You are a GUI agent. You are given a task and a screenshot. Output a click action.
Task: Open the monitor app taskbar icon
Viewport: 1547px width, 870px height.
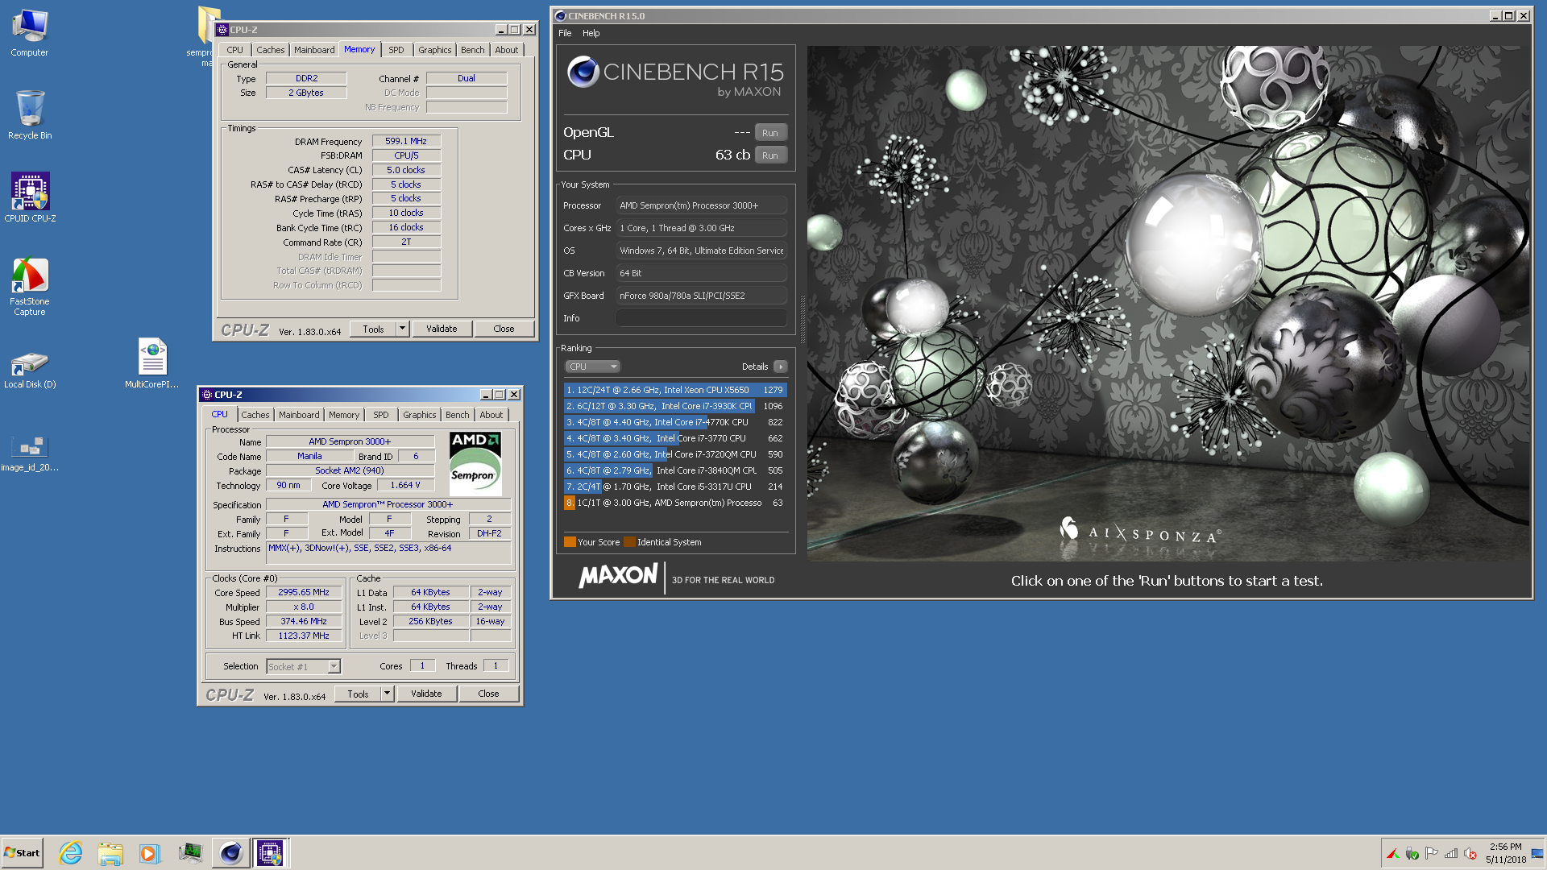coord(190,853)
